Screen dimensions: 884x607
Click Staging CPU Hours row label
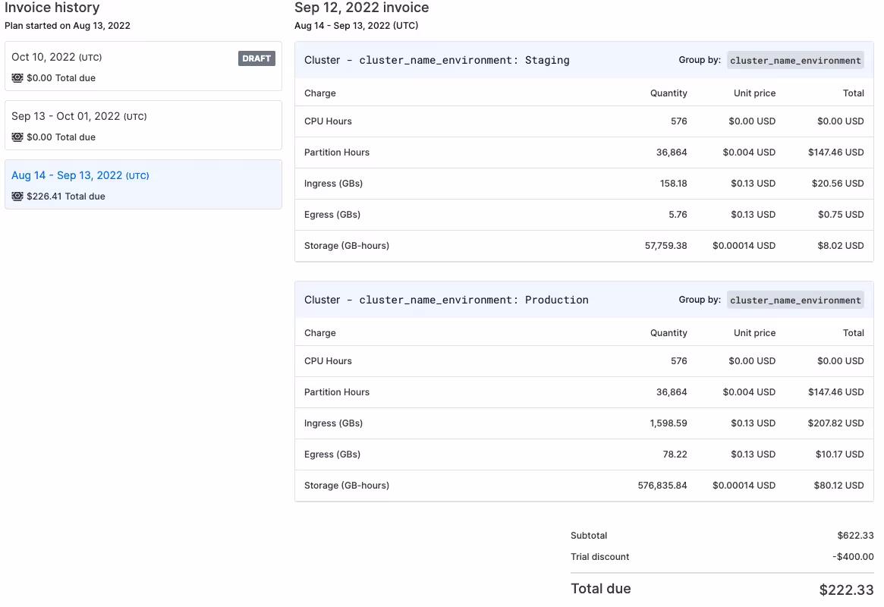[x=328, y=121]
